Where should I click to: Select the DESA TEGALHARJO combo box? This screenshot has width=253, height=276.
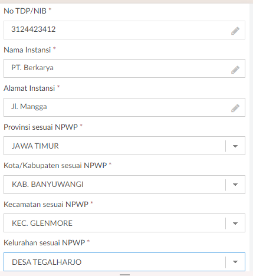(124, 262)
